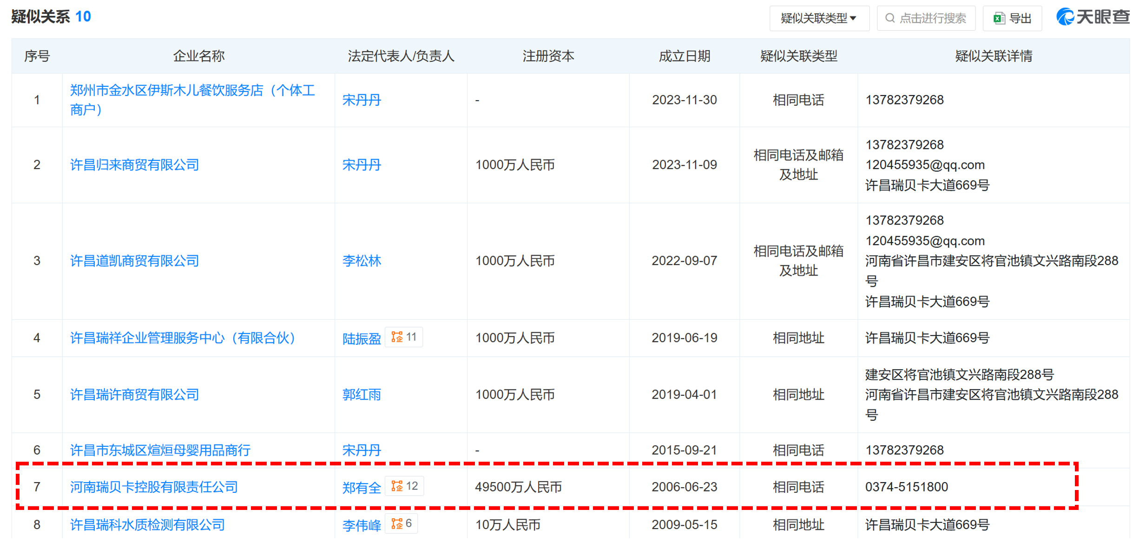Open 许昌归来商贸有限公司 company link
Viewport: 1139px width, 548px height.
(134, 165)
